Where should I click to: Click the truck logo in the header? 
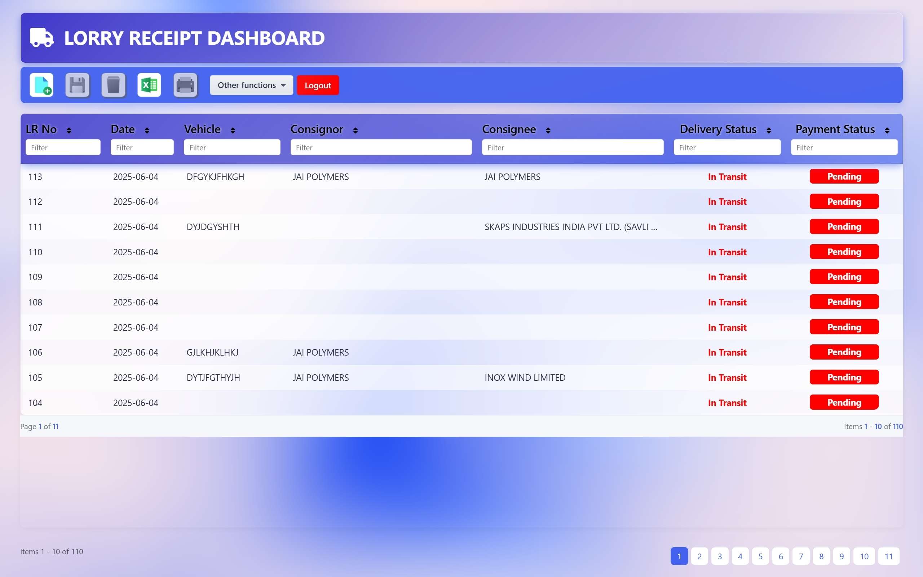click(x=41, y=38)
